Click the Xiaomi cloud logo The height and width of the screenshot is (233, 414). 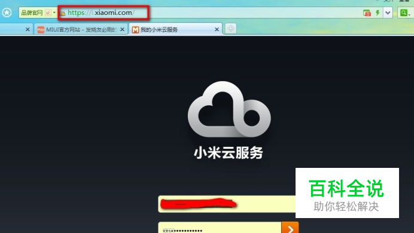(x=229, y=109)
